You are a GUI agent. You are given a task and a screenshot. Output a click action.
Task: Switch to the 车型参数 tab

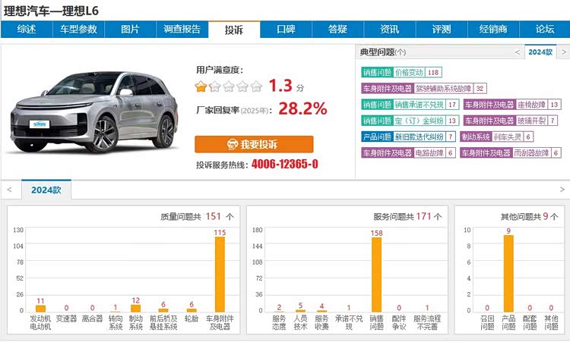(x=78, y=30)
